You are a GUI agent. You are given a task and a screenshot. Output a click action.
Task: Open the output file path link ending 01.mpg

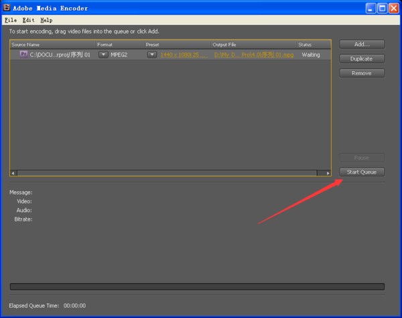coord(254,54)
